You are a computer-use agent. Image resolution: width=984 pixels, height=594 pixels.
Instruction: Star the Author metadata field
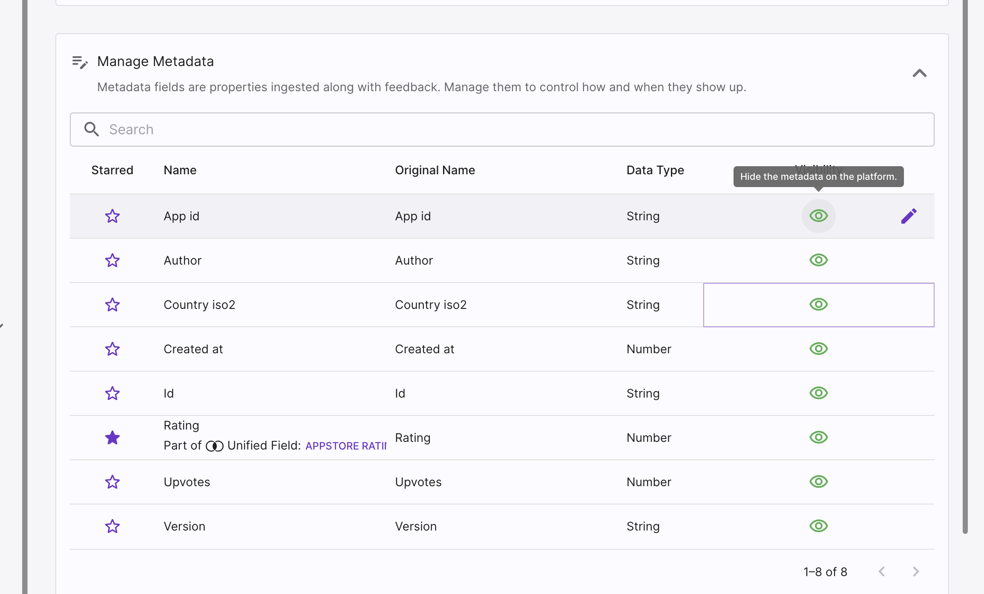point(112,260)
